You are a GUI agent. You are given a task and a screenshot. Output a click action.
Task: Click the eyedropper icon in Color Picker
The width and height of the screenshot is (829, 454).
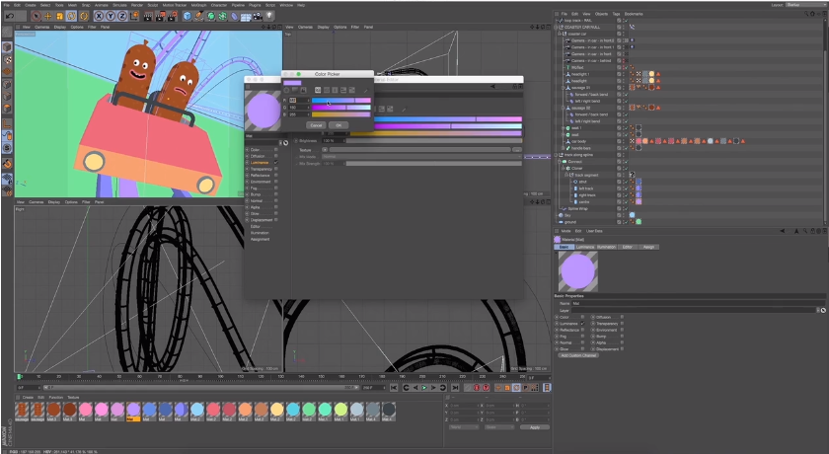point(365,91)
